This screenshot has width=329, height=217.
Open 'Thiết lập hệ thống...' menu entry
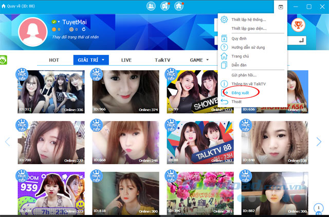[249, 19]
